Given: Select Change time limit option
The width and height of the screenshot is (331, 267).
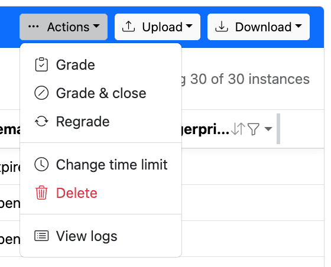Looking at the screenshot, I should pos(100,164).
